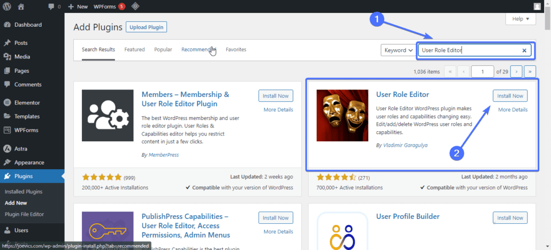Click the 1,036 items count text
This screenshot has width=551, height=250.
(426, 72)
